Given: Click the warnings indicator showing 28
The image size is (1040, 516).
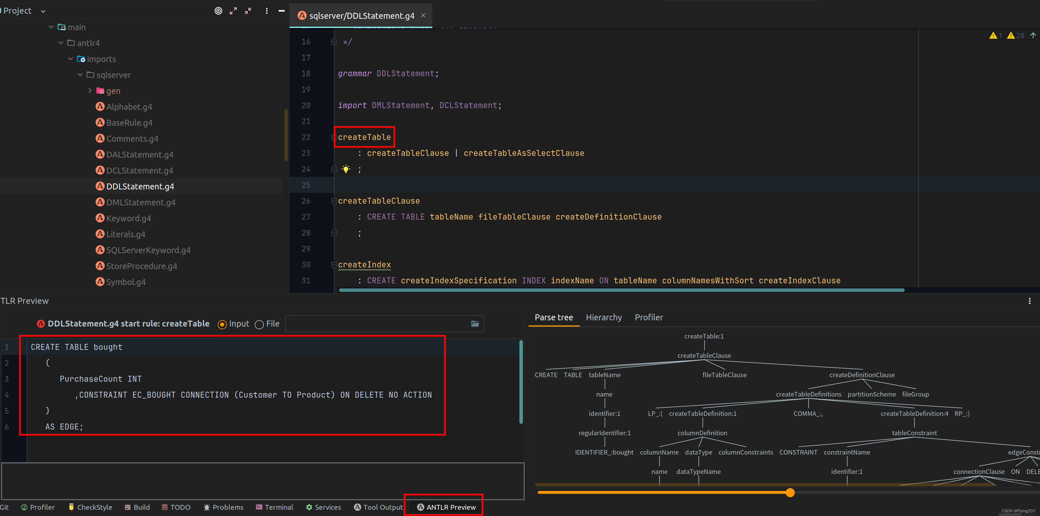Looking at the screenshot, I should [x=1015, y=36].
